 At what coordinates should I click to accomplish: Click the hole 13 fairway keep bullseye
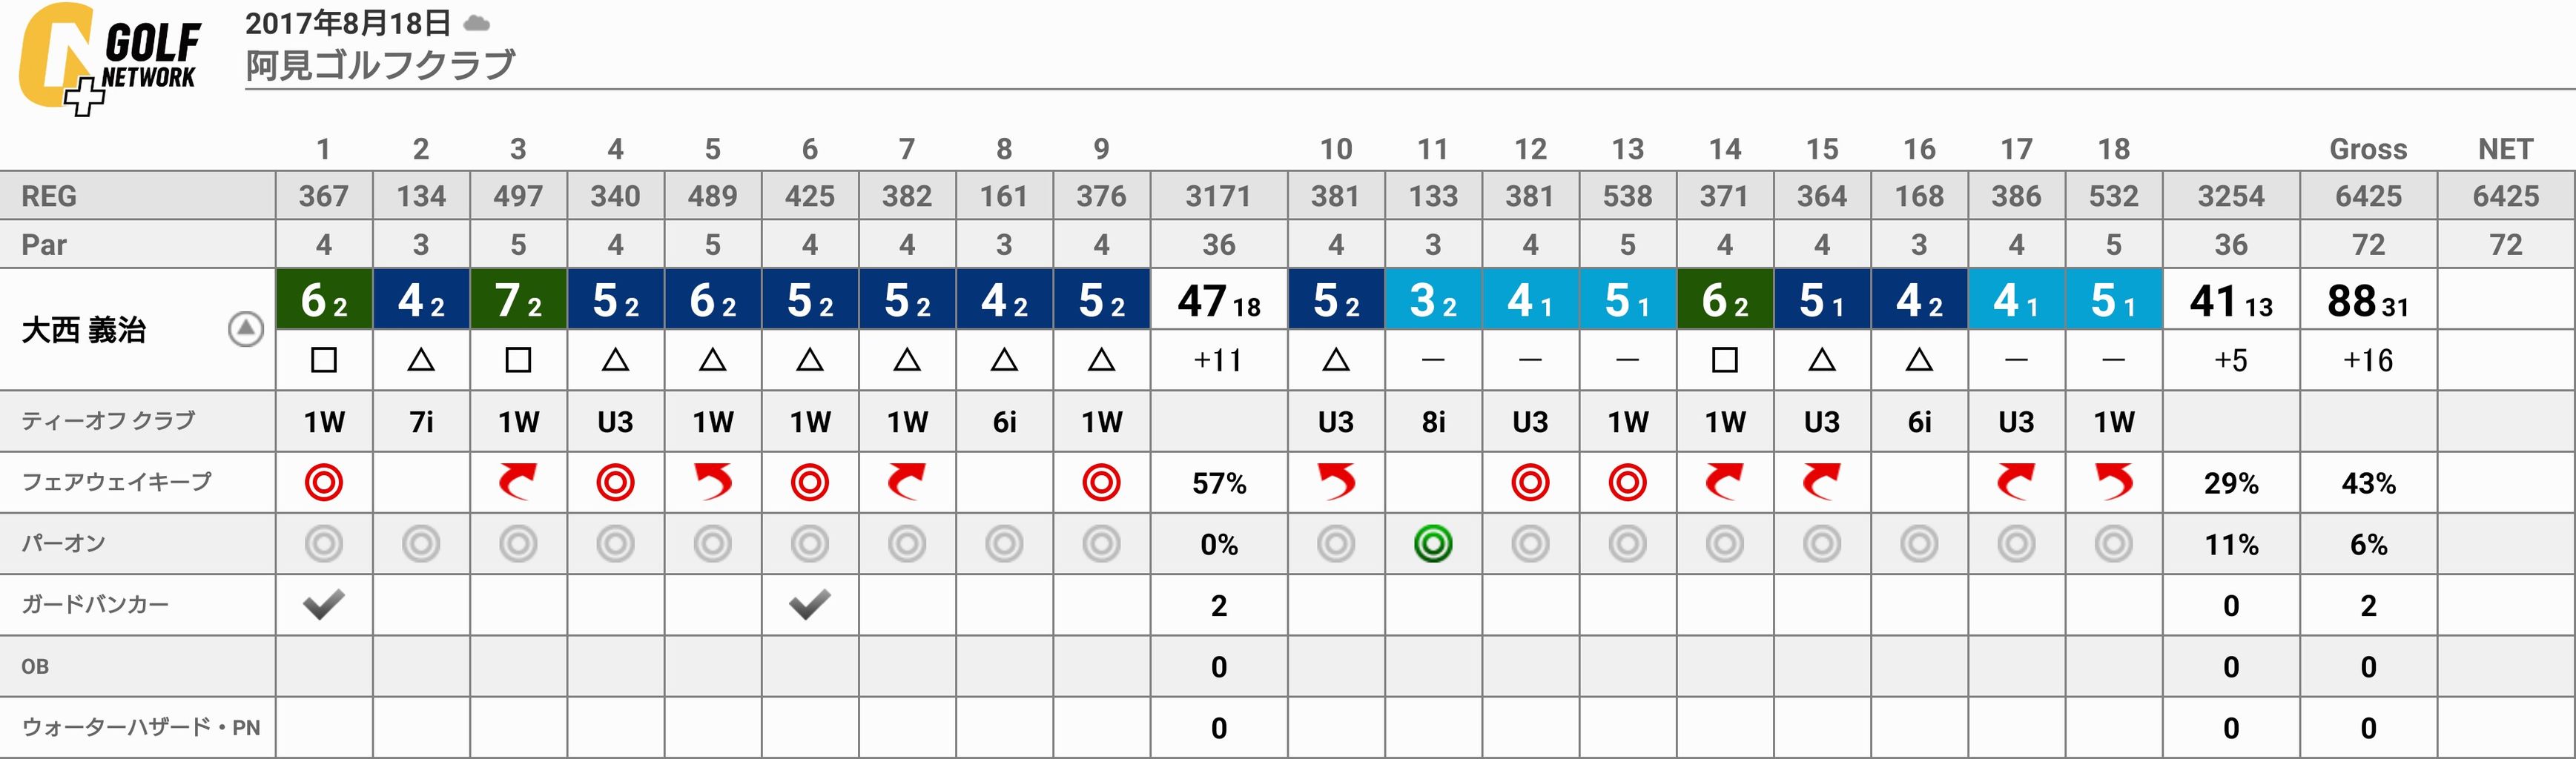[1628, 483]
